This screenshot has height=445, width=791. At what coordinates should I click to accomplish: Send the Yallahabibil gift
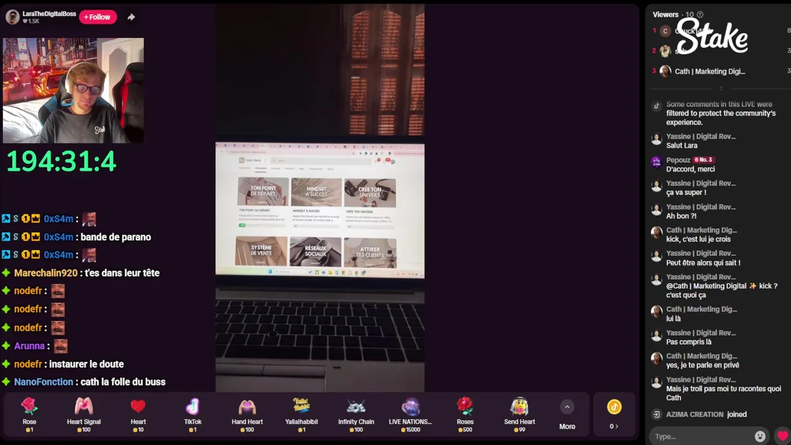[x=302, y=415]
